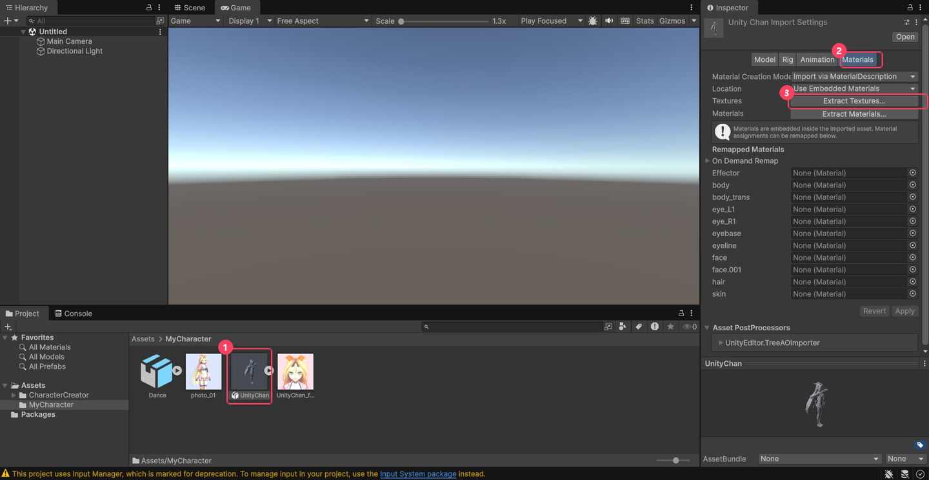Open the material picker for body
This screenshot has width=929, height=480.
(913, 185)
